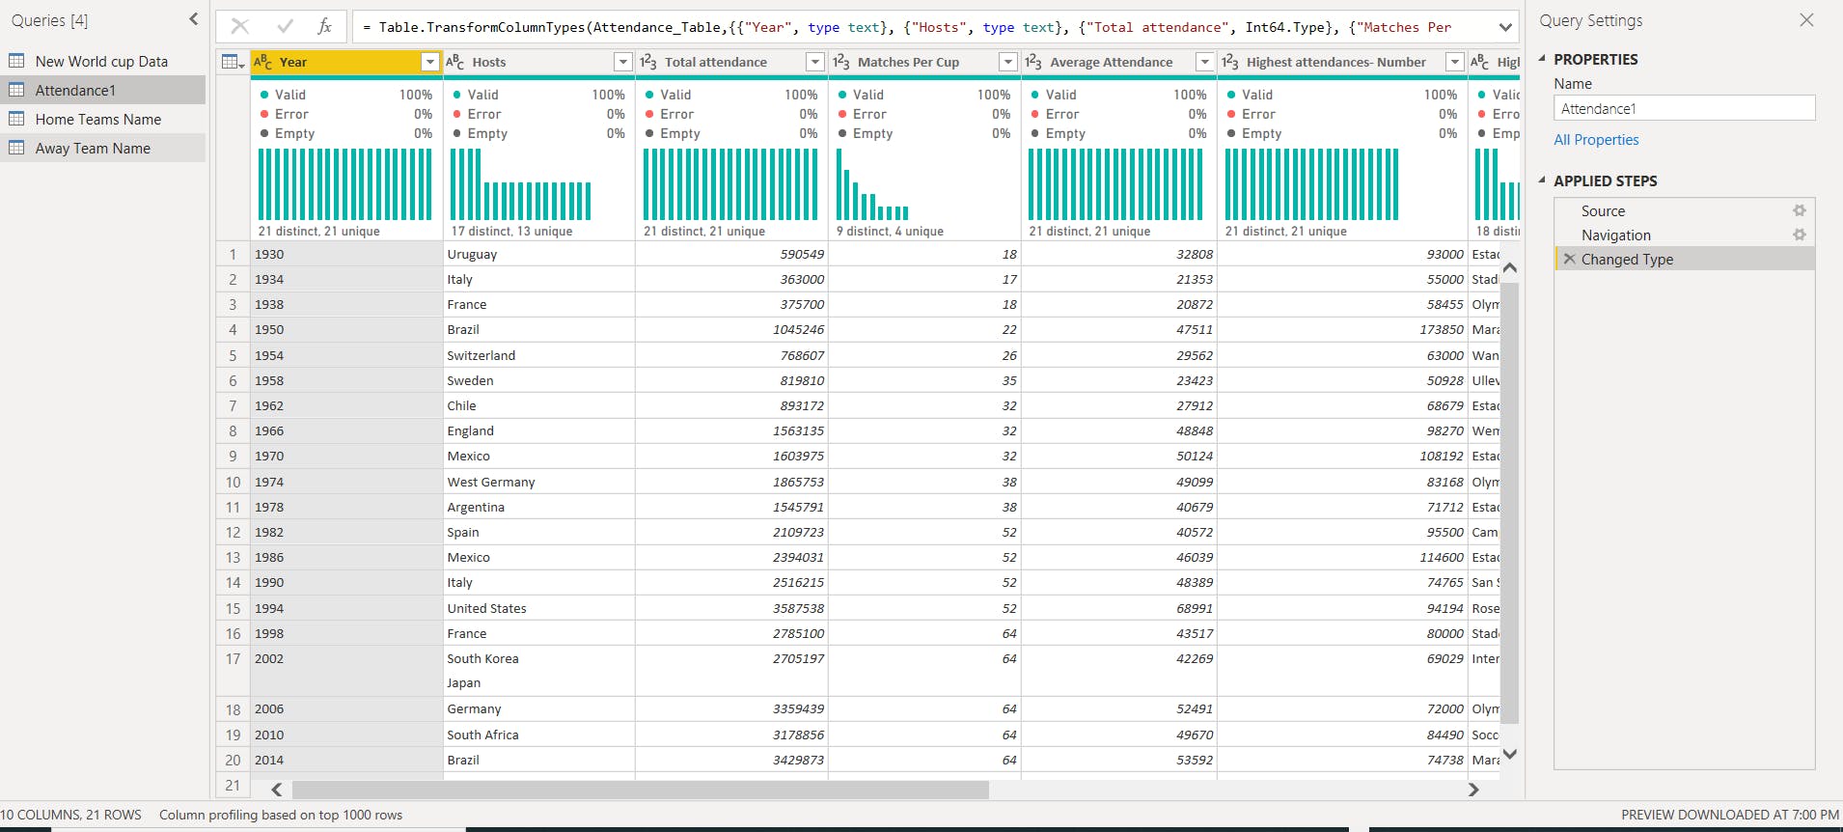The image size is (1843, 832).
Task: Collapse the APPLIED STEPS section triangle
Action: coord(1542,180)
